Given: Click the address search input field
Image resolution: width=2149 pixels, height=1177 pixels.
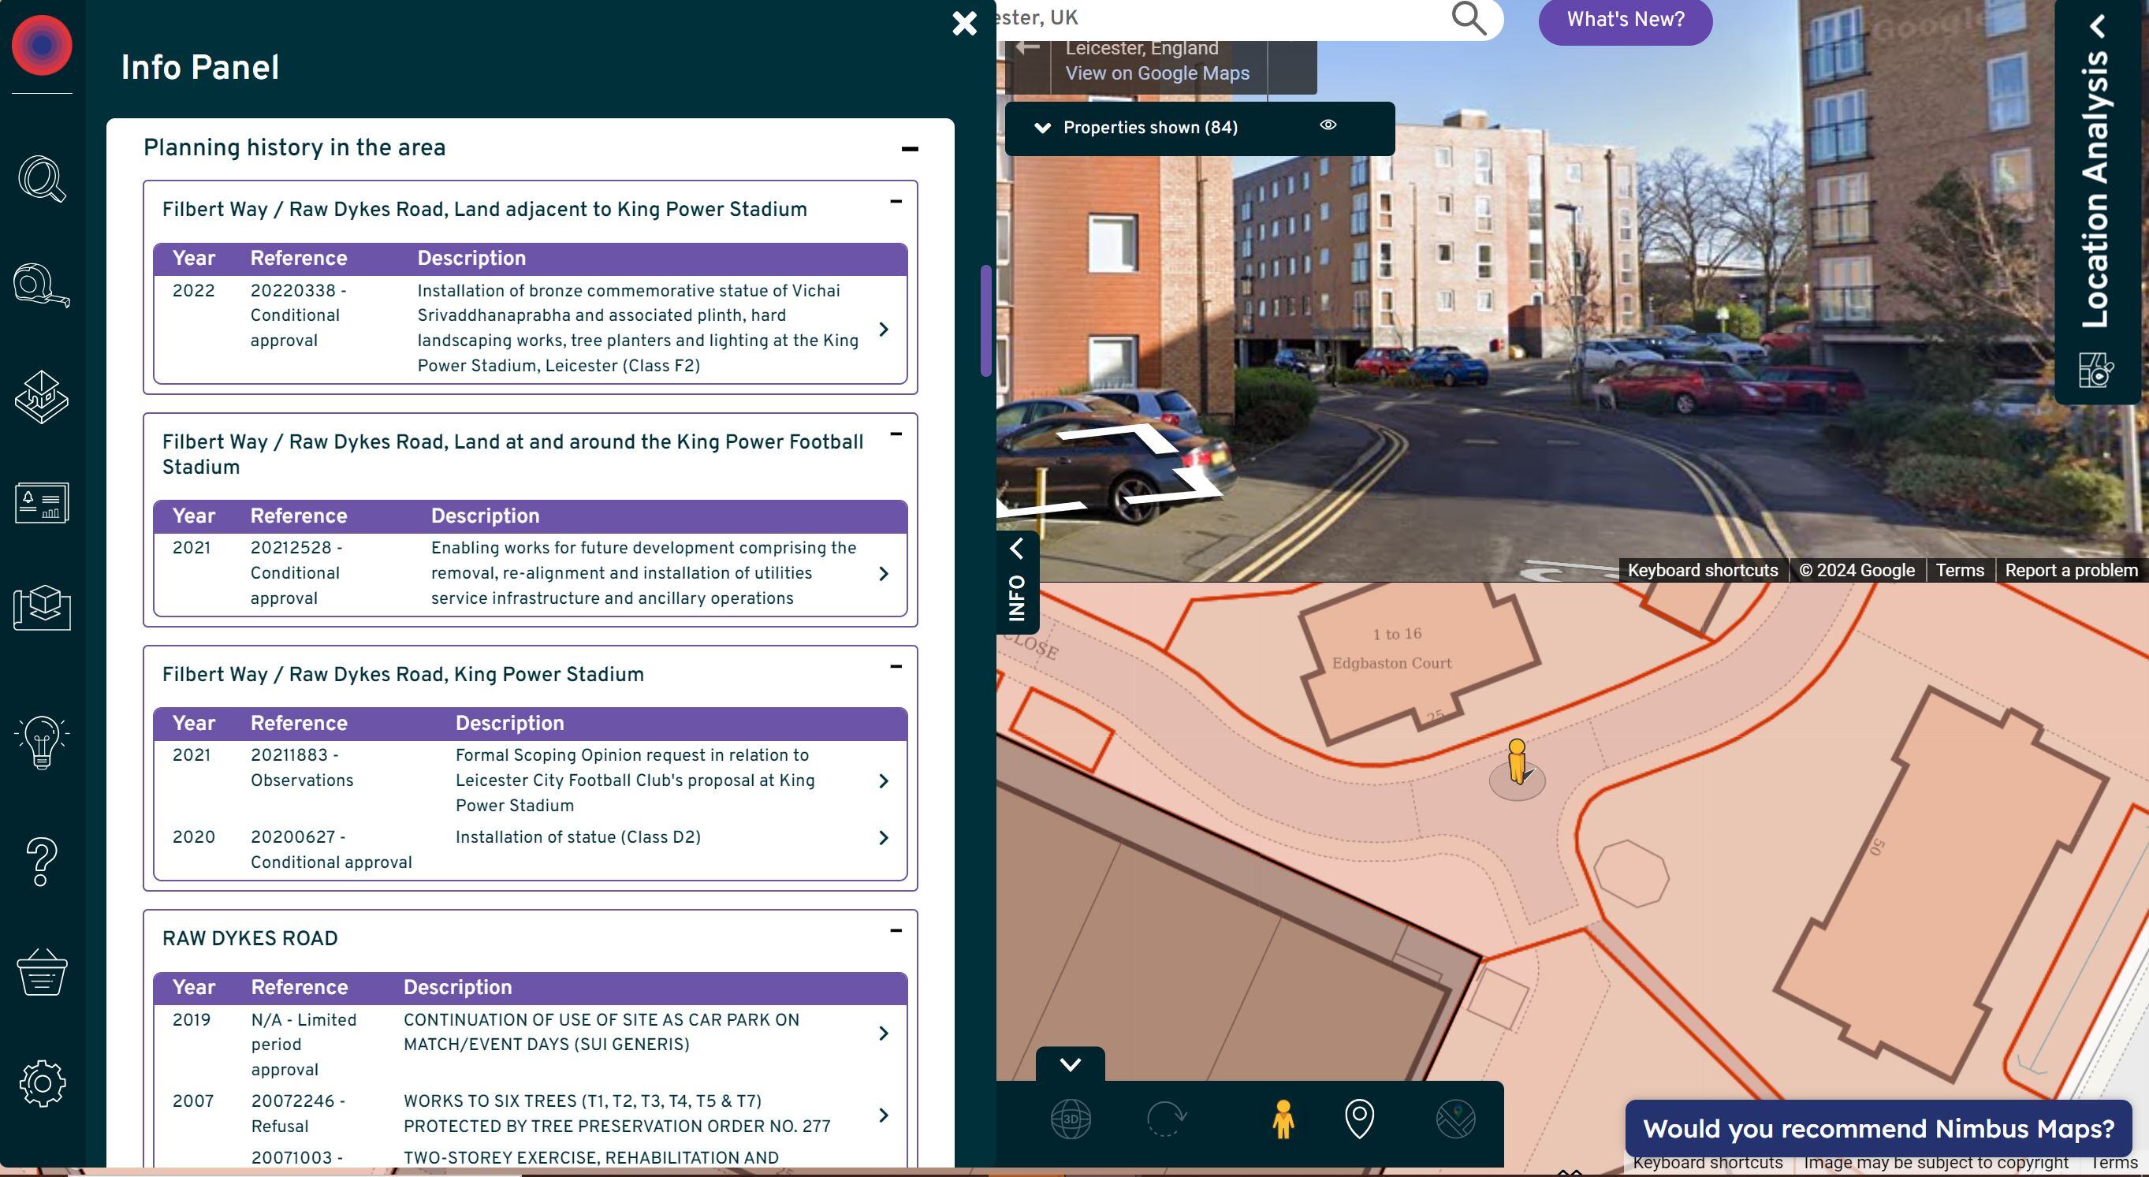Looking at the screenshot, I should tap(1222, 17).
